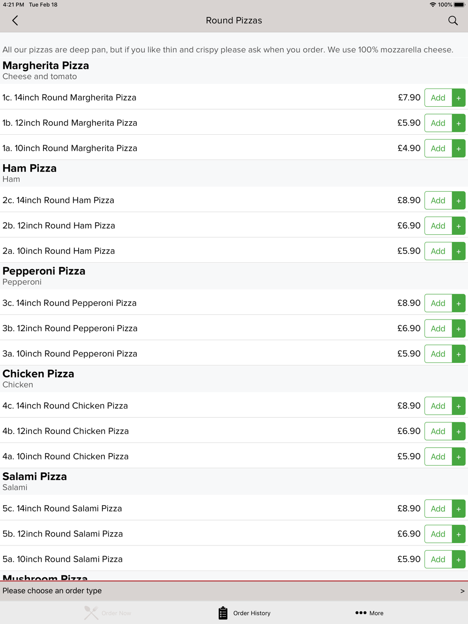Add 12inch Round Margherita Pizza
This screenshot has height=624, width=468.
click(x=438, y=123)
